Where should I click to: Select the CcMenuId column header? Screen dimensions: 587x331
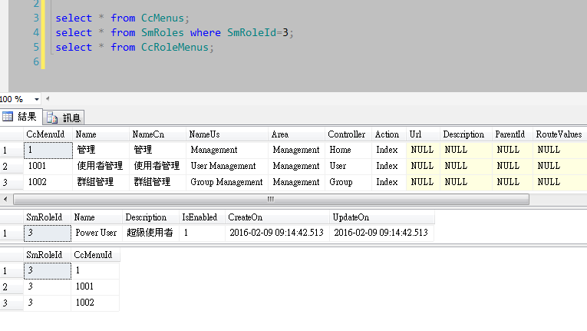[x=48, y=134]
